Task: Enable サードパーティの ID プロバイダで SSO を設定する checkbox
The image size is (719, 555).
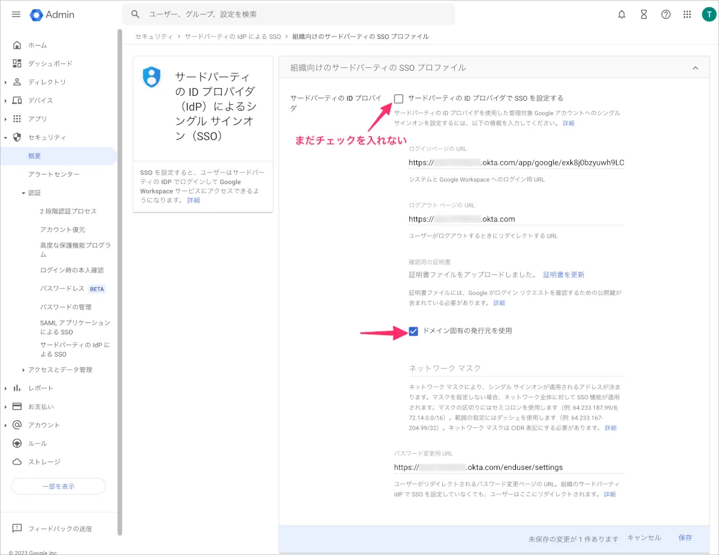Action: [x=398, y=98]
